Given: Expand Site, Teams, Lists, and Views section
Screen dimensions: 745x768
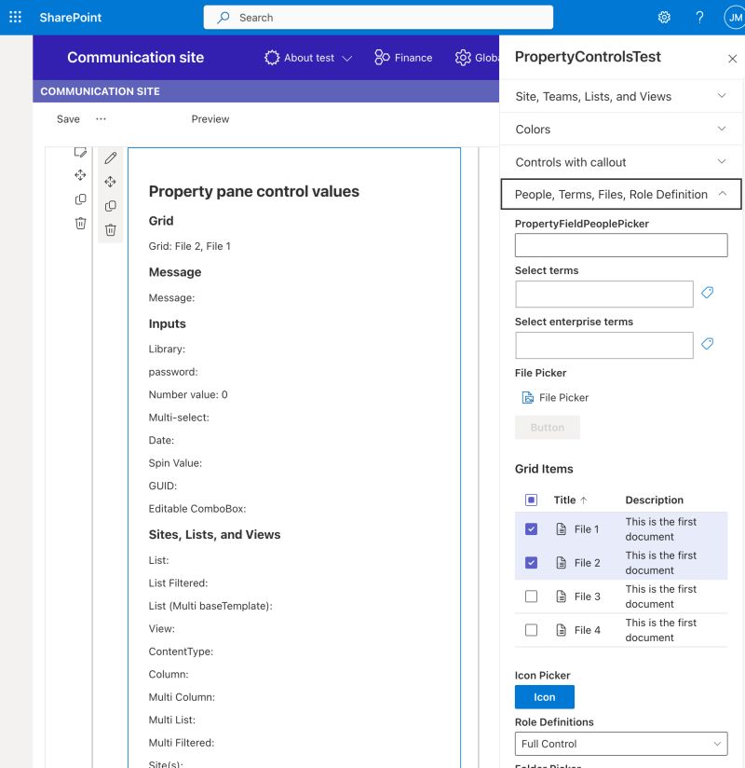Looking at the screenshot, I should click(620, 97).
